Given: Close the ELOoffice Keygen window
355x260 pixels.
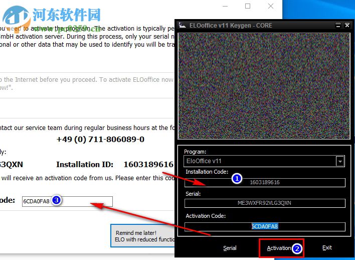Looking at the screenshot, I should click(347, 25).
